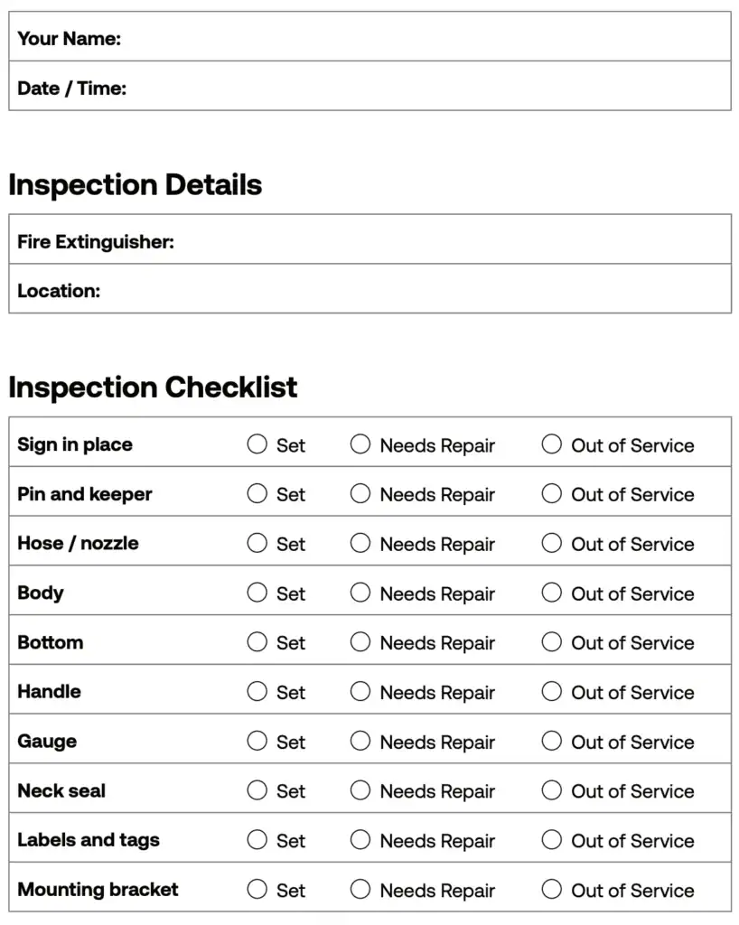Screen dimensions: 739x925
Task: Mark Neck seal as Needs Repair
Action: click(x=360, y=790)
